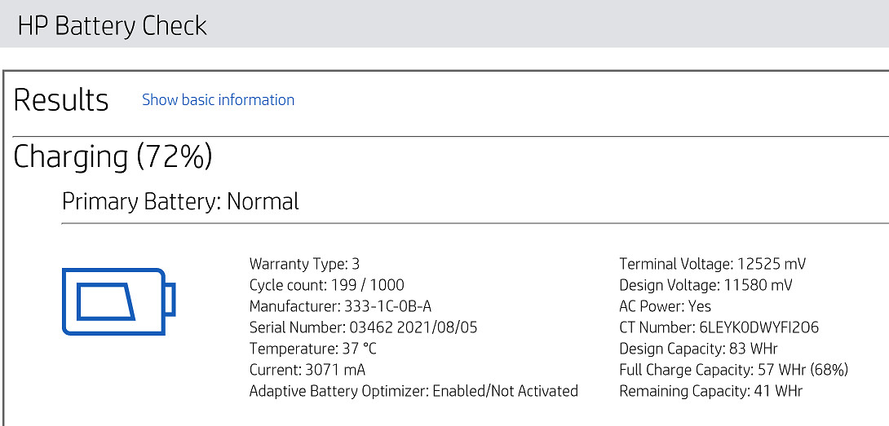Select Manufacturer: 333-1C-0B-A value
Image resolution: width=889 pixels, height=426 pixels.
coord(340,306)
